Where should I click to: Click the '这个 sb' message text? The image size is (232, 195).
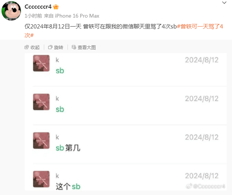[68, 186]
